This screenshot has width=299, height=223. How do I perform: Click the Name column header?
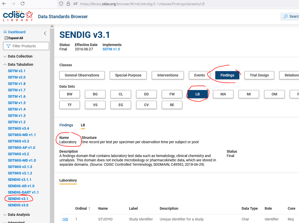pos(103,208)
